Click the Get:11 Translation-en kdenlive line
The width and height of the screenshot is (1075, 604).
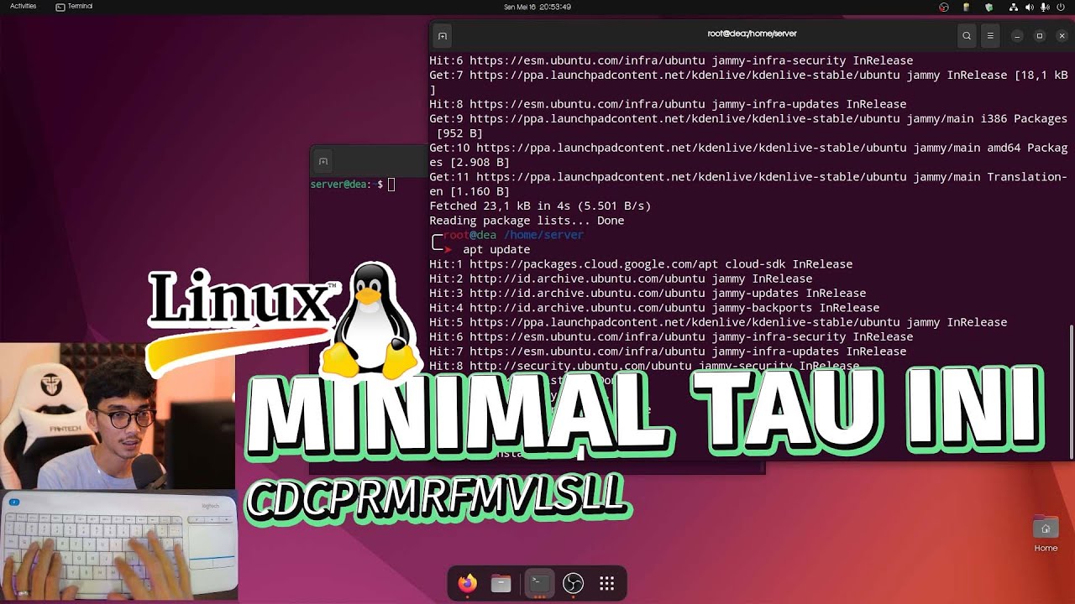pyautogui.click(x=748, y=185)
